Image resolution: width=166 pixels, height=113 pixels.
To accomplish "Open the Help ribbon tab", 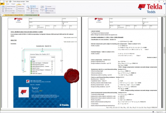I will coord(24,4).
